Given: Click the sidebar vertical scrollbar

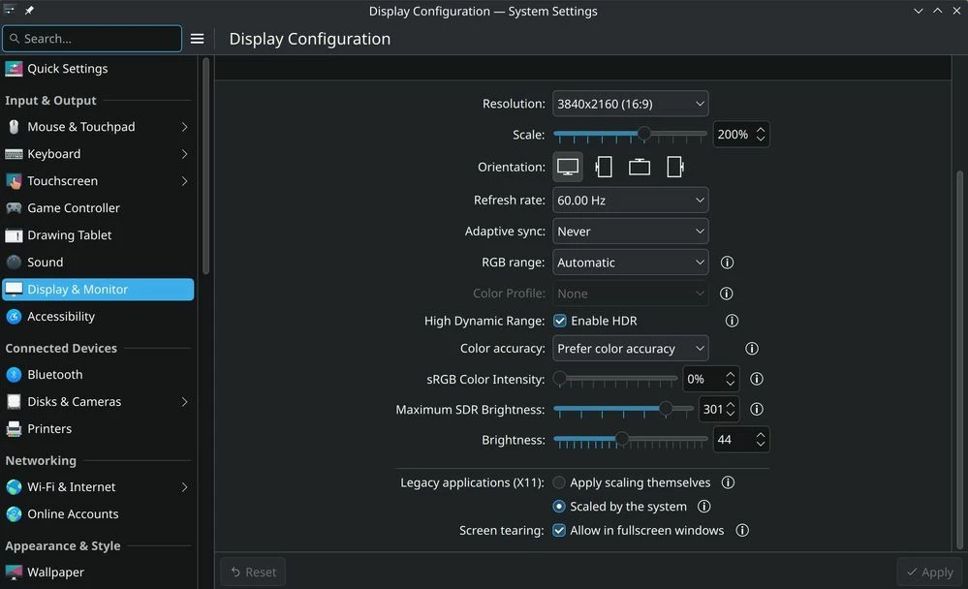Looking at the screenshot, I should [x=205, y=166].
